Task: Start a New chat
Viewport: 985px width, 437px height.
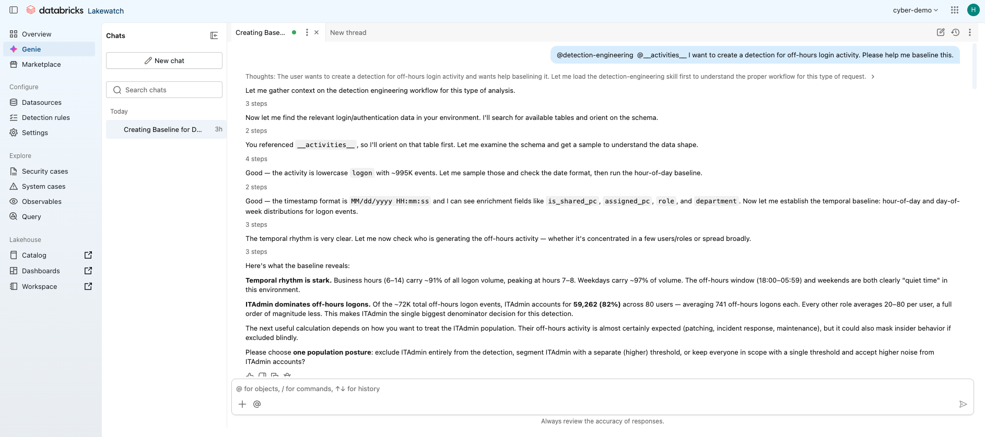Action: 164,60
